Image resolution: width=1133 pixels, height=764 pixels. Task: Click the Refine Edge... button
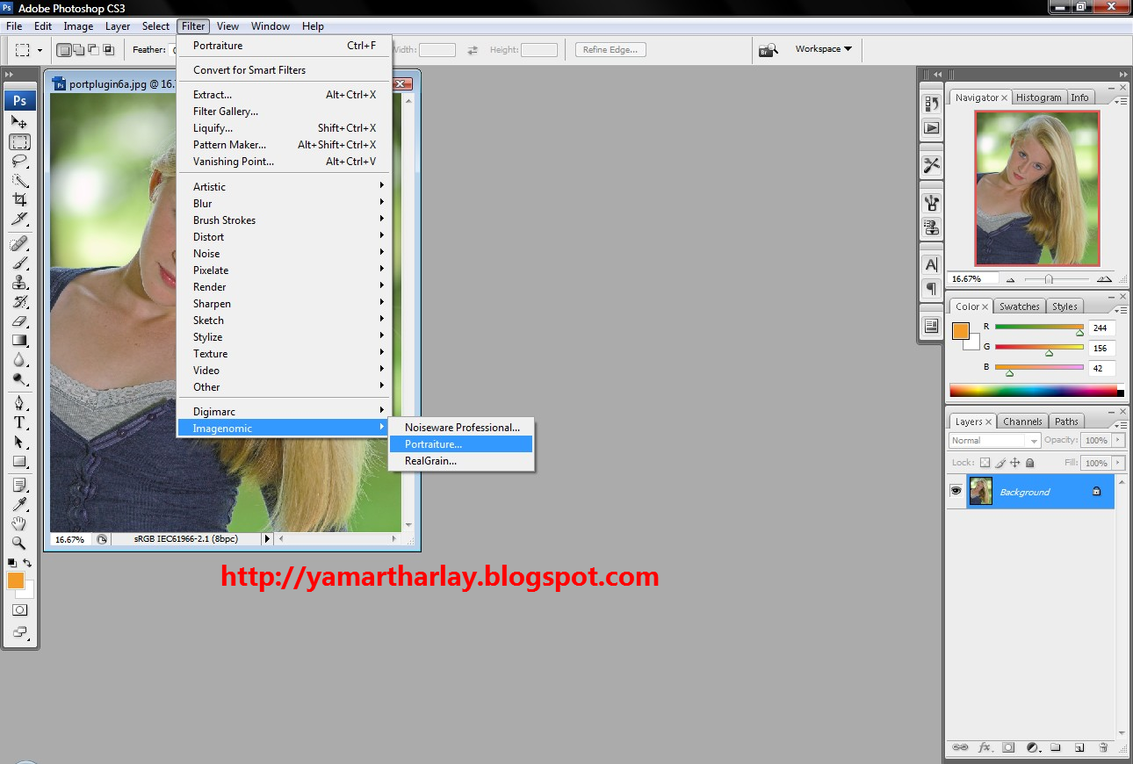[610, 50]
